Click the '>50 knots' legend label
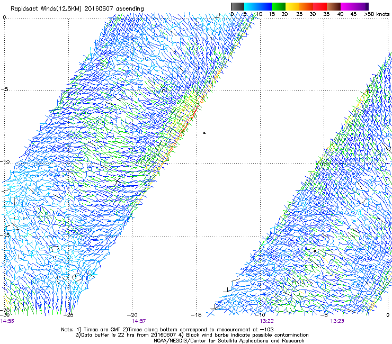This screenshot has height=344, width=392. [x=377, y=14]
